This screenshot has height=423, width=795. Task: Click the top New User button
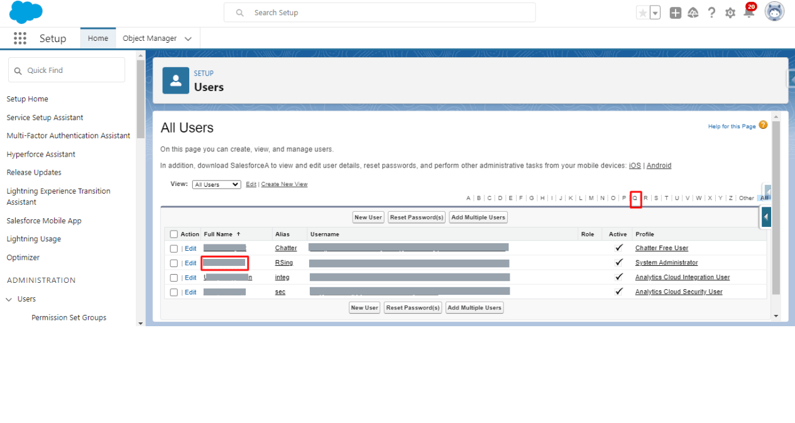(x=368, y=217)
